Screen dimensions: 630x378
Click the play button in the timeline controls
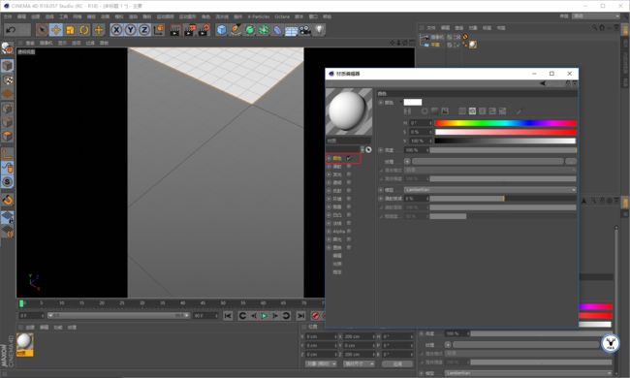tap(264, 316)
